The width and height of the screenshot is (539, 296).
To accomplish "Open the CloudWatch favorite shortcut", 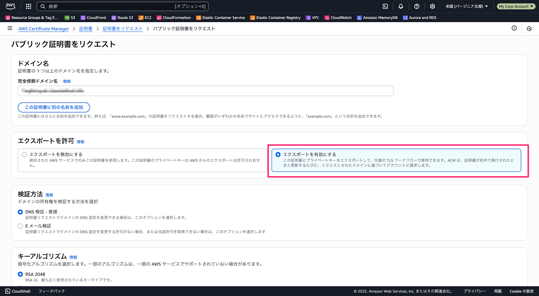I will click(x=338, y=18).
